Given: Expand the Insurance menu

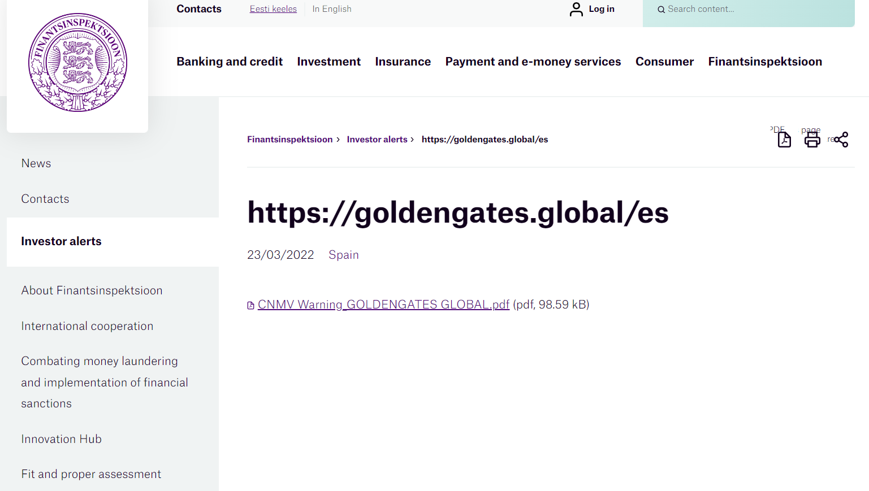Looking at the screenshot, I should [x=403, y=62].
